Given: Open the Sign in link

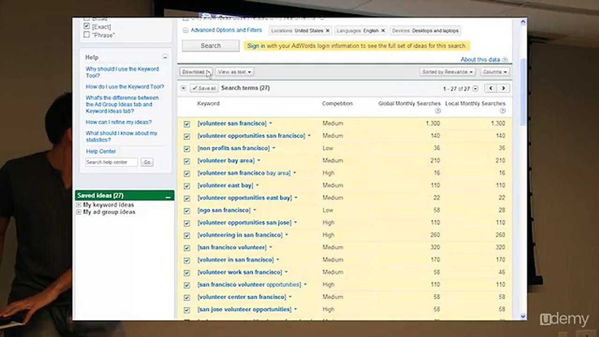Looking at the screenshot, I should [256, 46].
